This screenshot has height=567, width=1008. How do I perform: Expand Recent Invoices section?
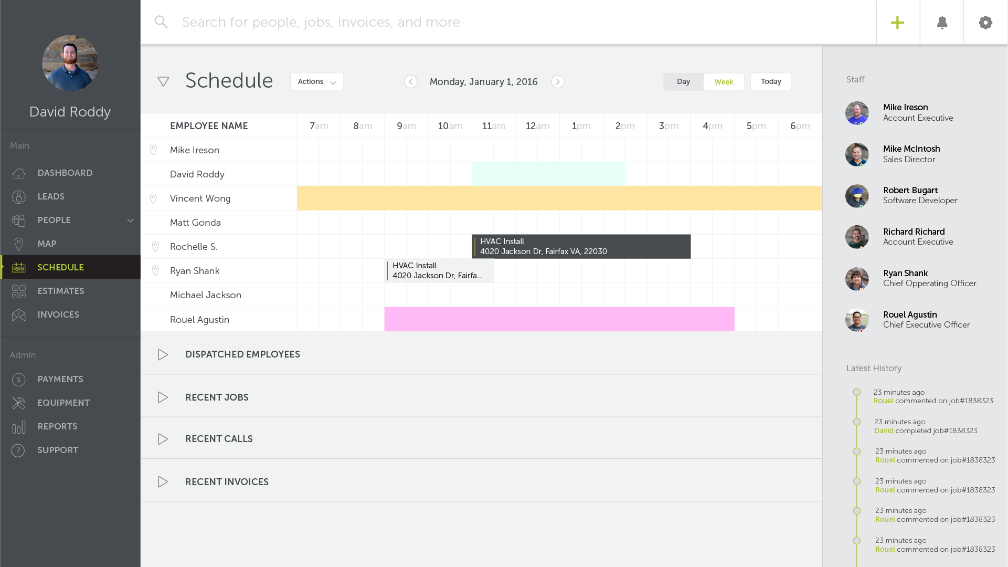[163, 482]
